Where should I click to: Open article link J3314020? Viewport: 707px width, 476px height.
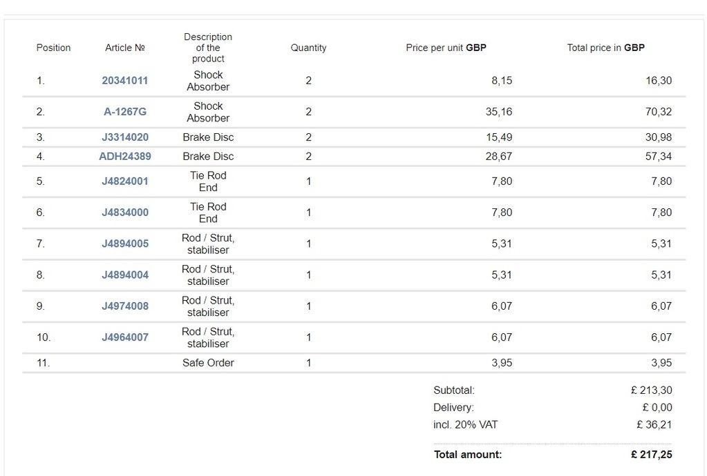(x=125, y=137)
